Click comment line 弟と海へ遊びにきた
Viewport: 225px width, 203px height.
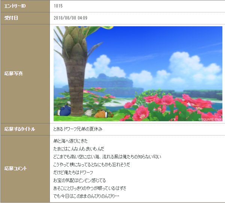(x=70, y=141)
